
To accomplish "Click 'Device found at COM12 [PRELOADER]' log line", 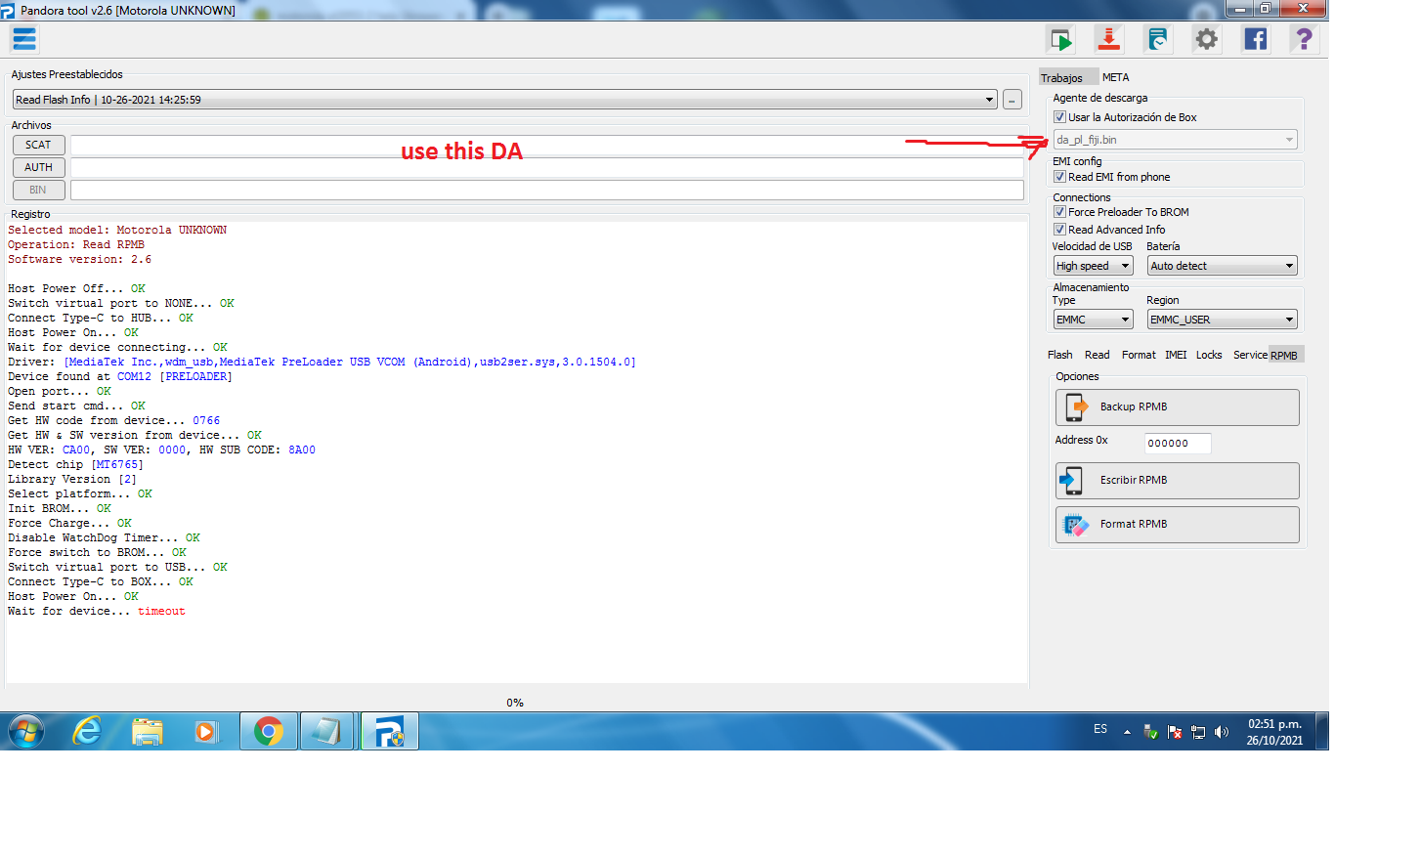I will click(x=120, y=377).
